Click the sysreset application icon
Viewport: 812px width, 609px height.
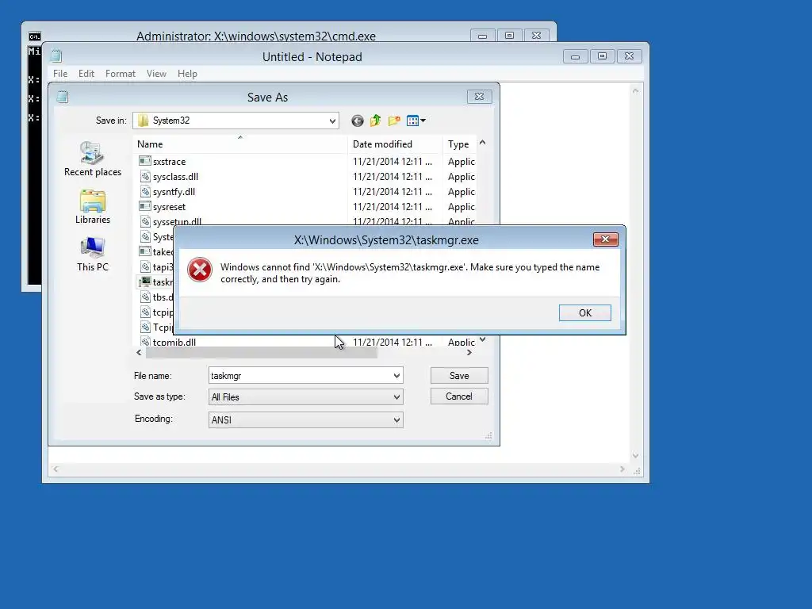click(145, 206)
